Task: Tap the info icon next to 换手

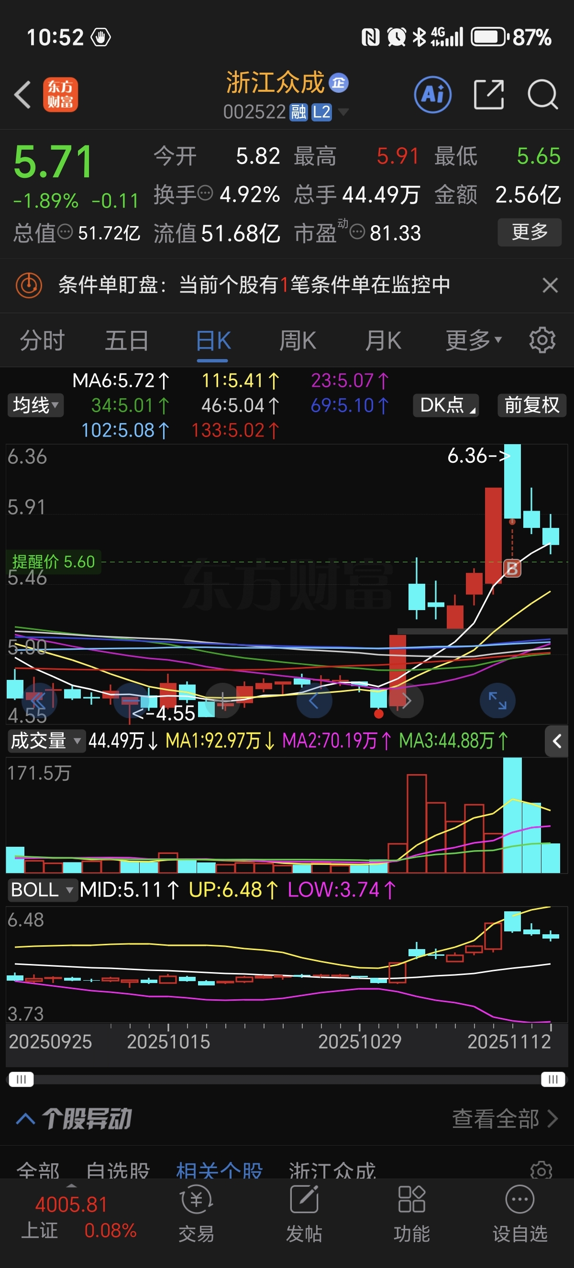Action: point(205,193)
